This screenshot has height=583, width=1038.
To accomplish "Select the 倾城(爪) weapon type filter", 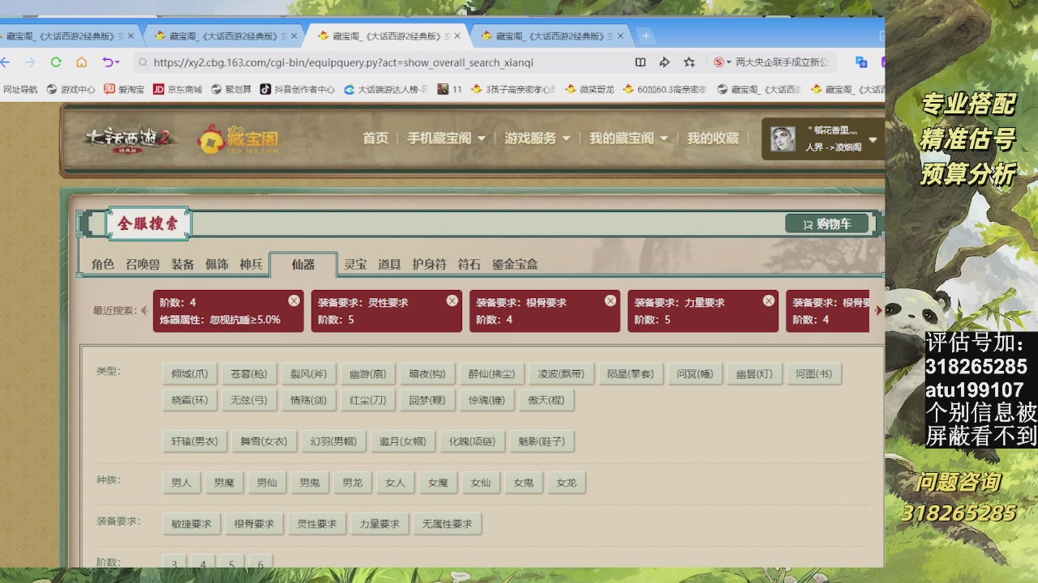I will [x=189, y=373].
